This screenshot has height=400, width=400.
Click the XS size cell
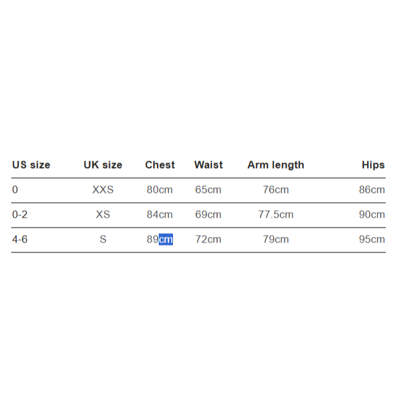103,215
